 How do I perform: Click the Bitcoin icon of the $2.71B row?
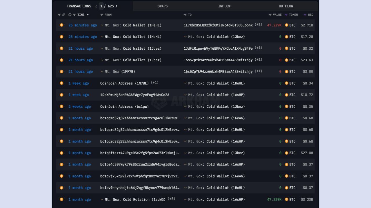pos(61,25)
